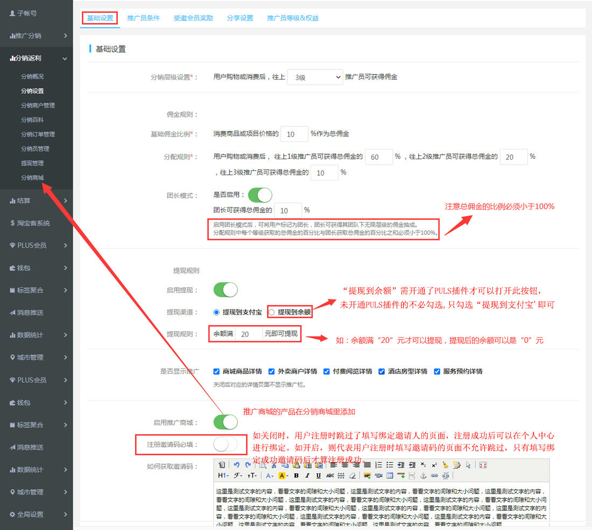The image size is (592, 530).
Task: Uncheck the 外卖商户详情 checkbox
Action: pos(273,371)
